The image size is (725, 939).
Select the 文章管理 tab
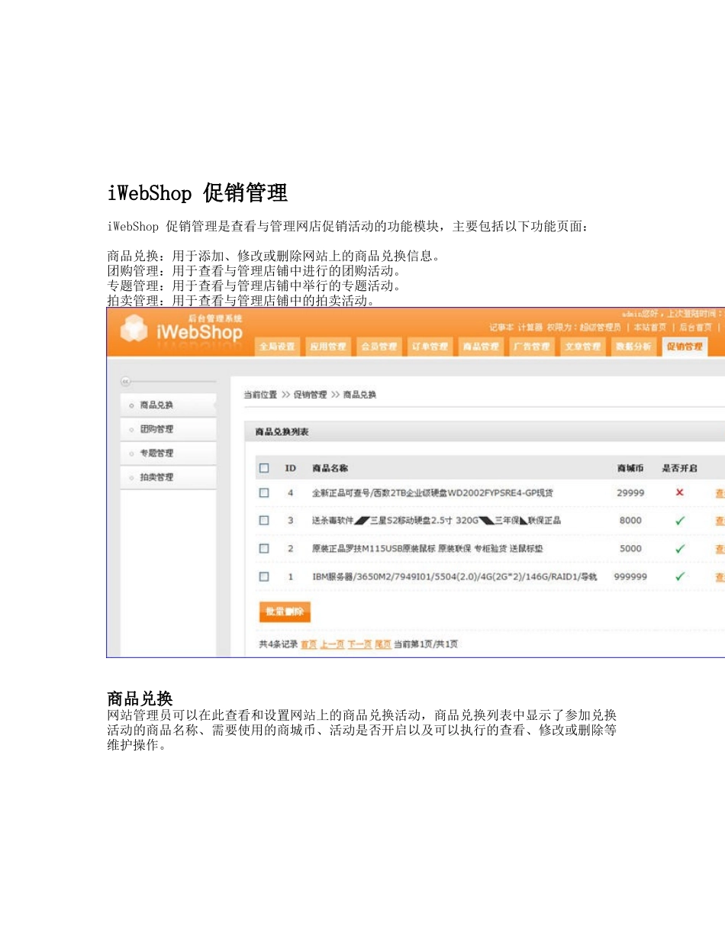582,347
